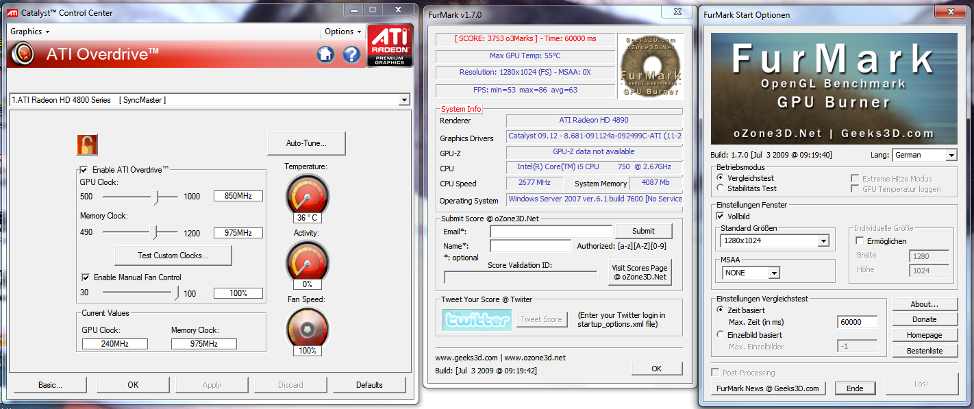Select the Einzelbild basiert radio button
Viewport: 974px width, 409px height.
point(720,334)
